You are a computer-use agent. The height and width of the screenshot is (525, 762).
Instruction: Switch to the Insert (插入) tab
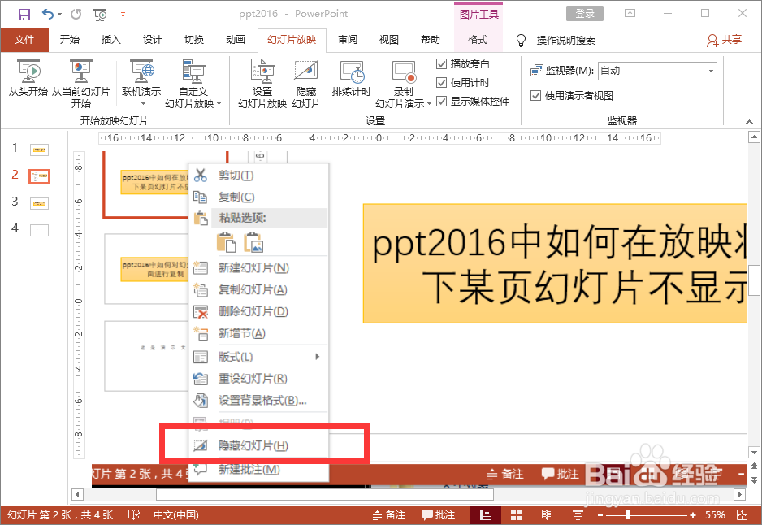click(110, 40)
